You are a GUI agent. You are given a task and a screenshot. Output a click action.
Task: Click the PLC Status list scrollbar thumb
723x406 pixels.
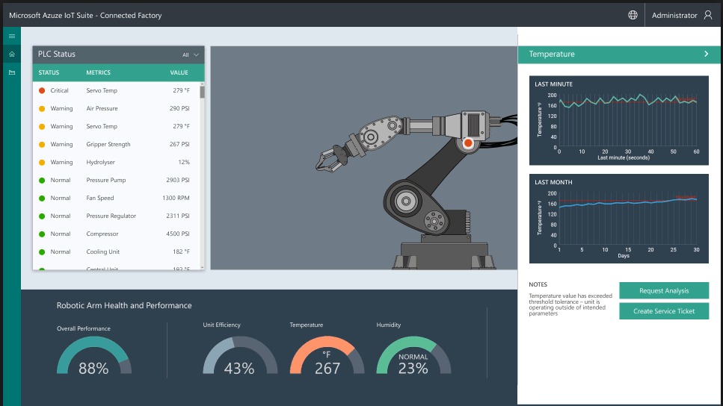click(x=202, y=92)
